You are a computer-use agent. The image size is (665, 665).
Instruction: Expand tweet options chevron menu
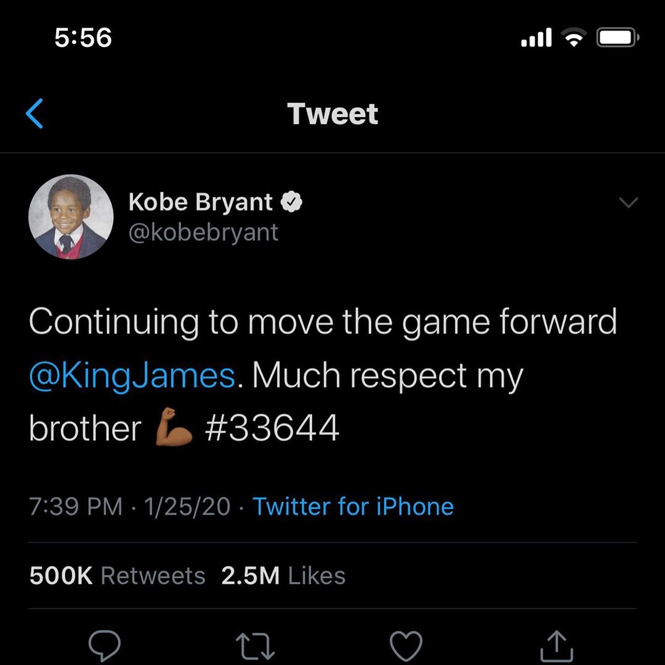(629, 203)
